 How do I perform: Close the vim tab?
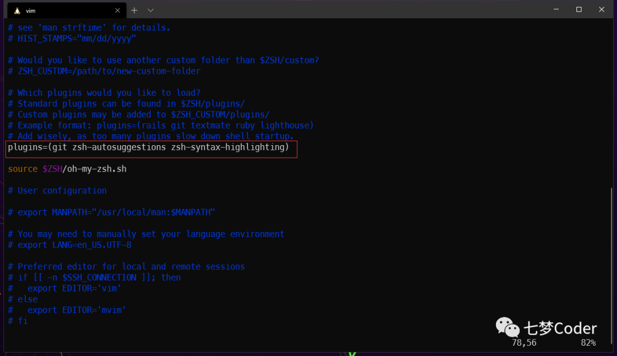pyautogui.click(x=117, y=11)
